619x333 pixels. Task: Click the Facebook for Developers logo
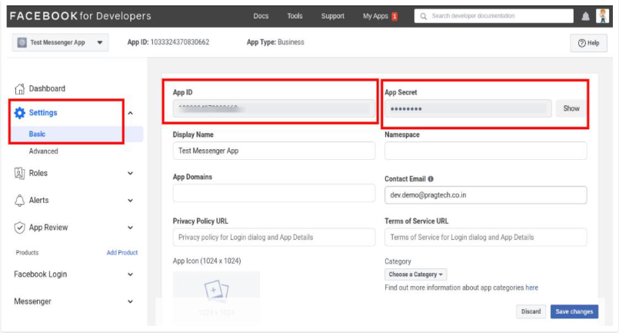point(81,16)
